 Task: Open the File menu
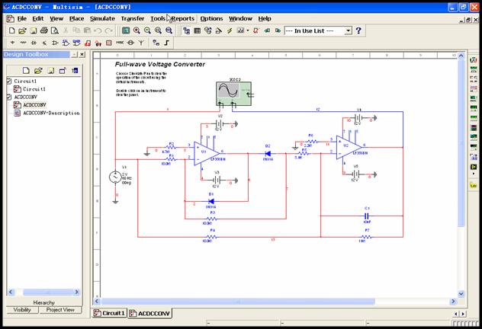tap(21, 18)
